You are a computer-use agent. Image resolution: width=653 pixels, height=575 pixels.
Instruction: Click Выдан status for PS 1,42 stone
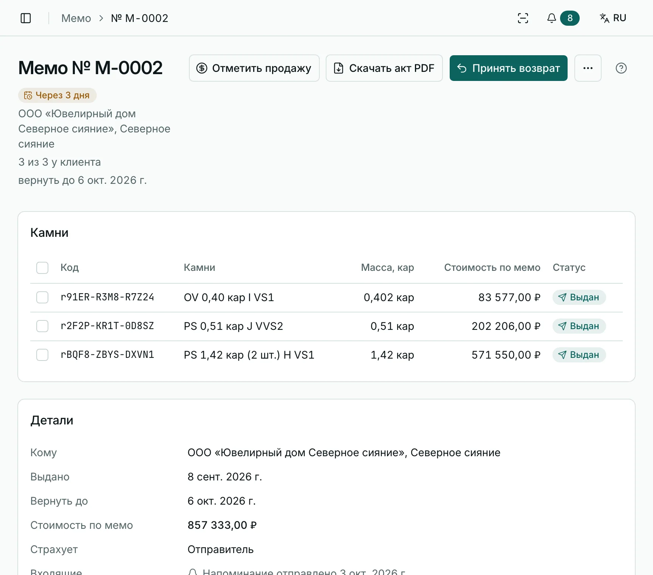point(579,355)
